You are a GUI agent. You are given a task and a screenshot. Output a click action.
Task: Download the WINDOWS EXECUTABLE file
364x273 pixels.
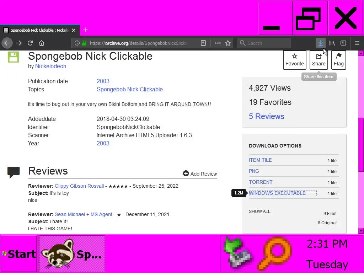pyautogui.click(x=277, y=193)
